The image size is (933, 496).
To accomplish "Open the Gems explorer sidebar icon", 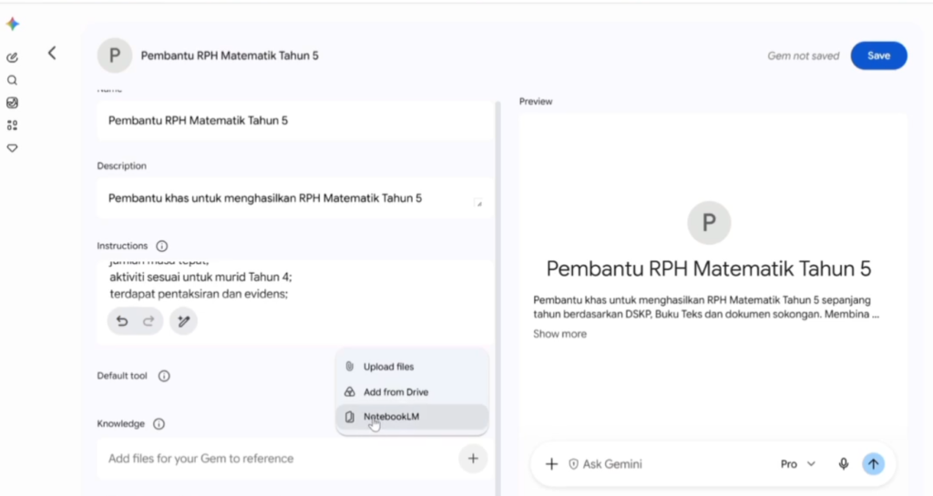I will click(x=12, y=126).
